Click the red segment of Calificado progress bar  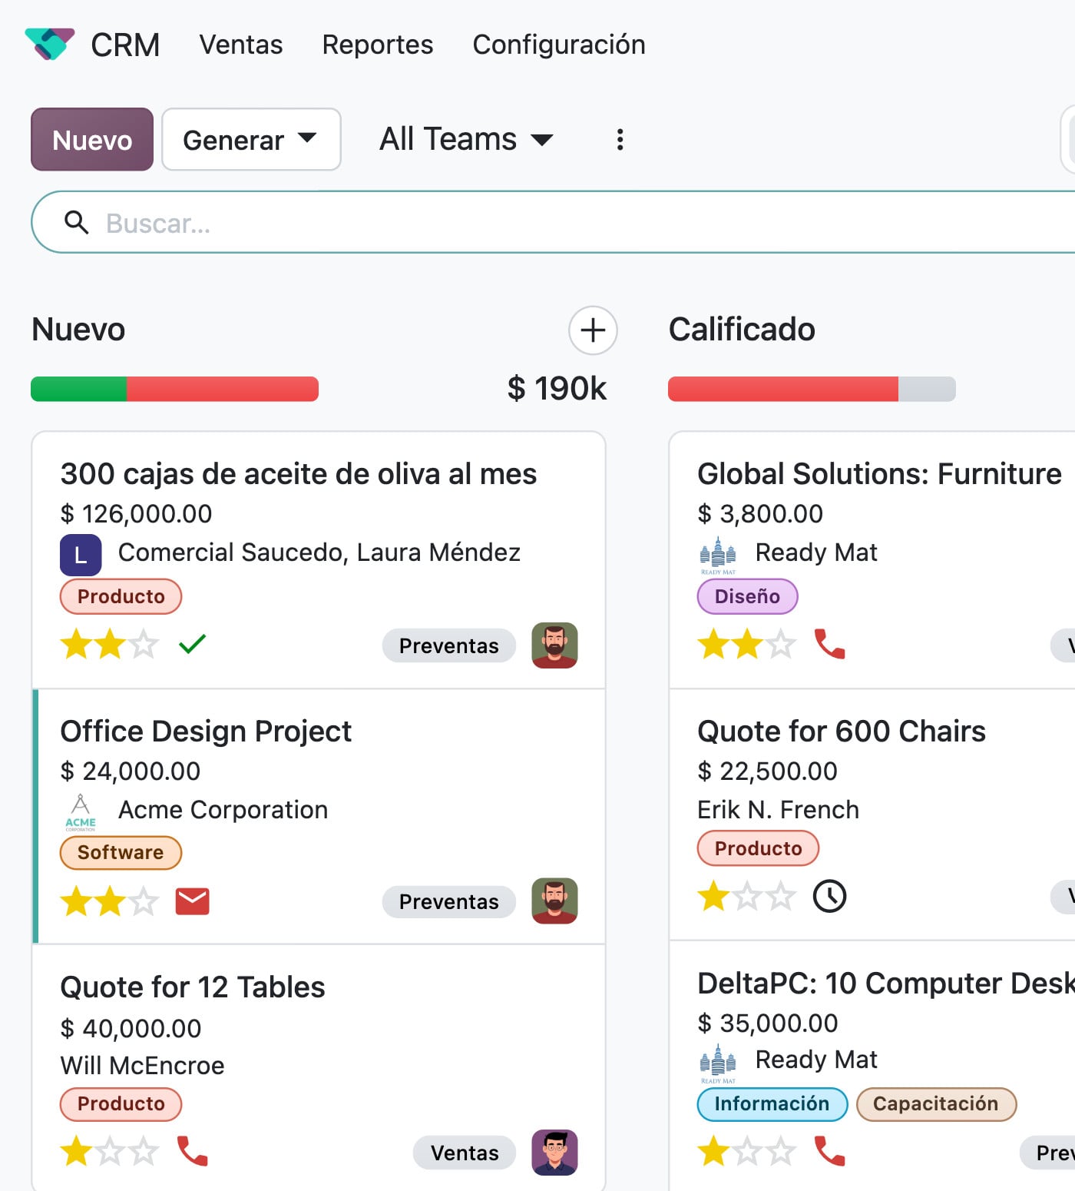pyautogui.click(x=783, y=389)
